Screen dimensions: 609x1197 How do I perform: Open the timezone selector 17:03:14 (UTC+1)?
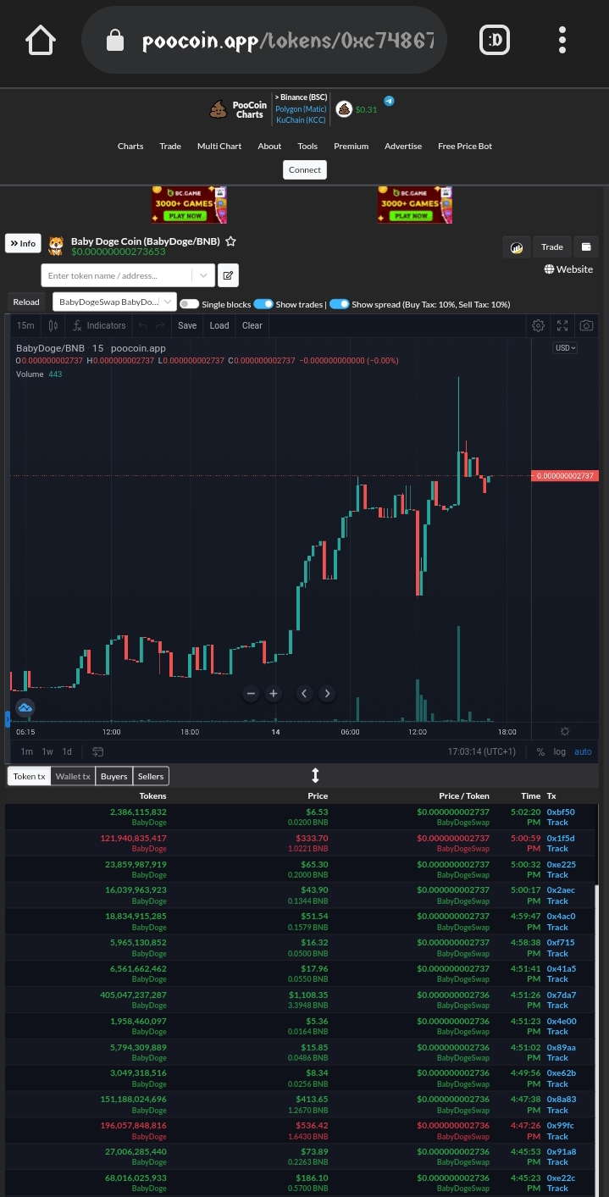click(481, 751)
